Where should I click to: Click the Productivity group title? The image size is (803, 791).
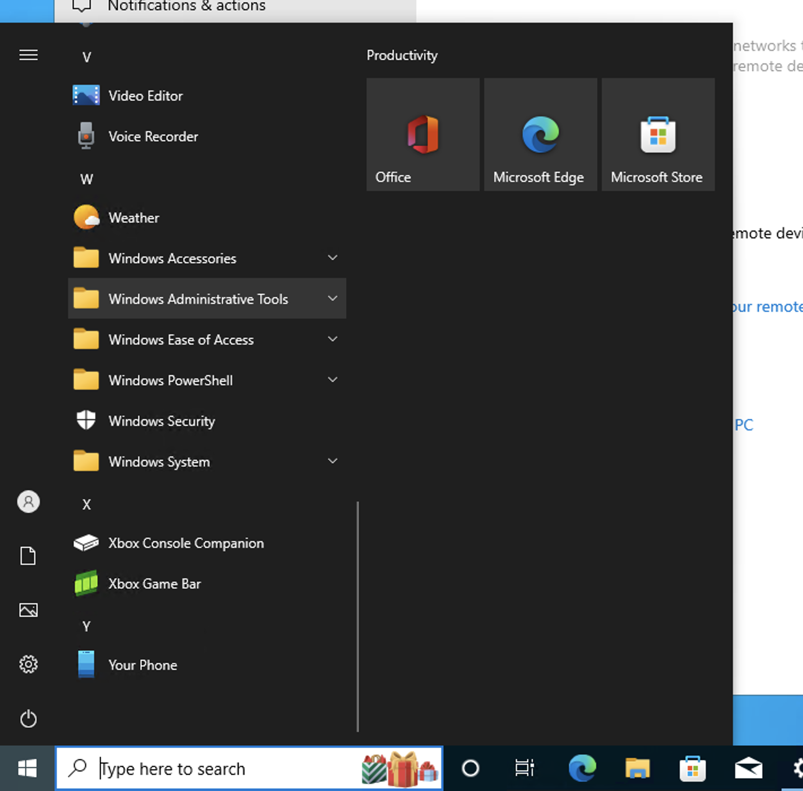pos(402,55)
